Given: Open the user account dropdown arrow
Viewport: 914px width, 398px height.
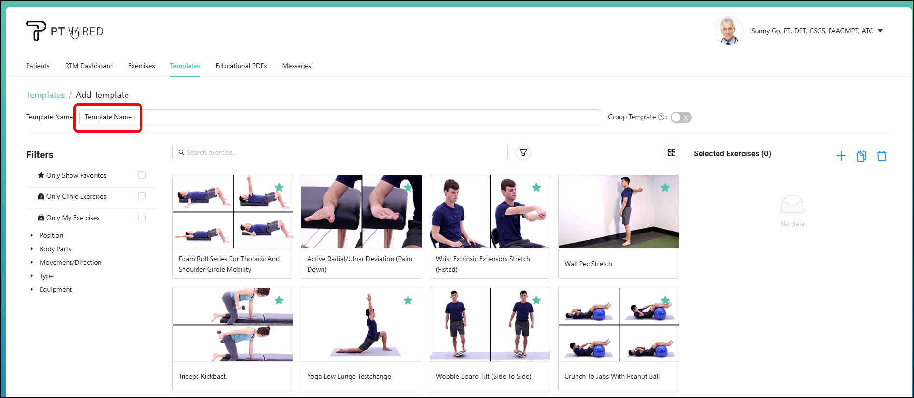Looking at the screenshot, I should [x=880, y=31].
